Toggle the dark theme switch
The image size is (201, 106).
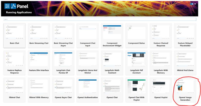[x=192, y=4]
